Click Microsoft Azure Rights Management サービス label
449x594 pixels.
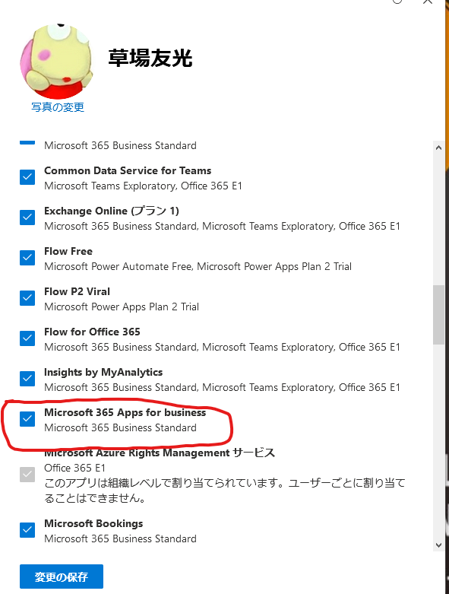coord(160,453)
